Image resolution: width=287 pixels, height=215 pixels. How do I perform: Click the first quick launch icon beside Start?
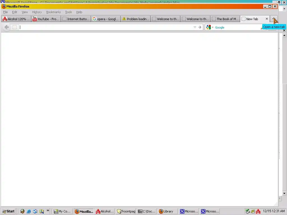22,212
